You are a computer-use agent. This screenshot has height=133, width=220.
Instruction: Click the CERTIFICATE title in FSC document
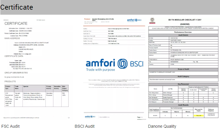(16, 23)
